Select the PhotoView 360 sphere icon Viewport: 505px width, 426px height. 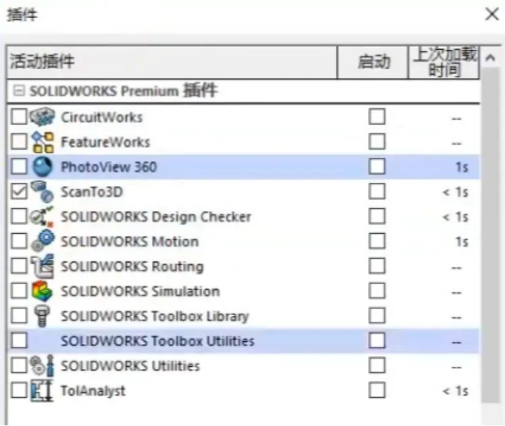(x=42, y=167)
